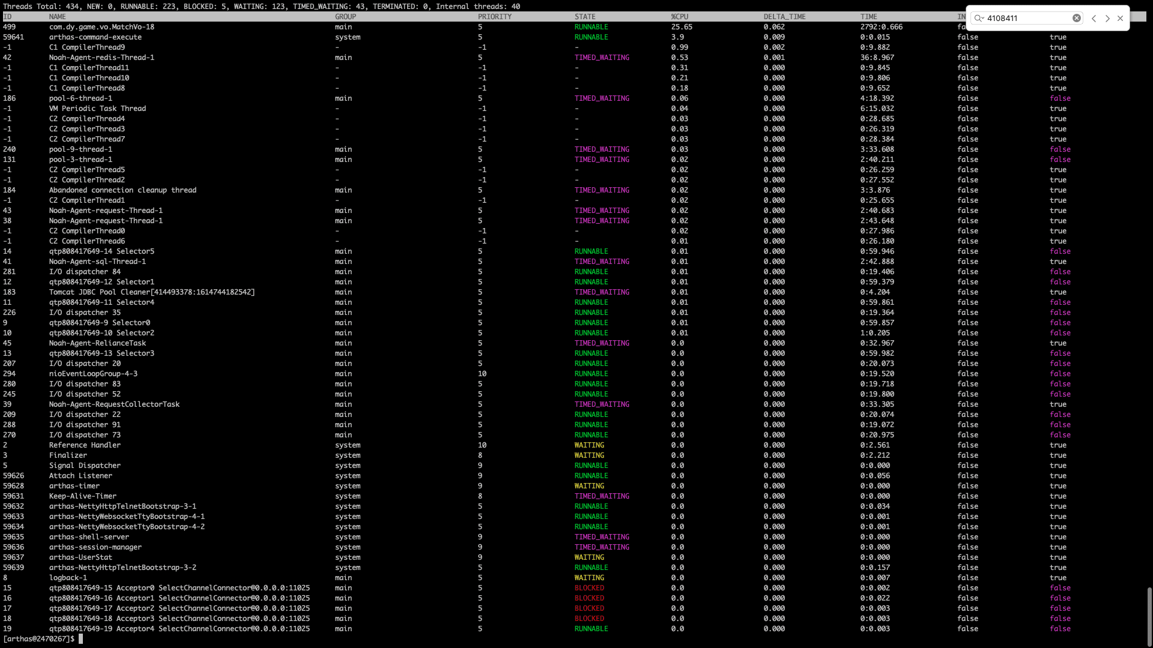The height and width of the screenshot is (648, 1153).
Task: Click the STATE column header
Action: [585, 17]
